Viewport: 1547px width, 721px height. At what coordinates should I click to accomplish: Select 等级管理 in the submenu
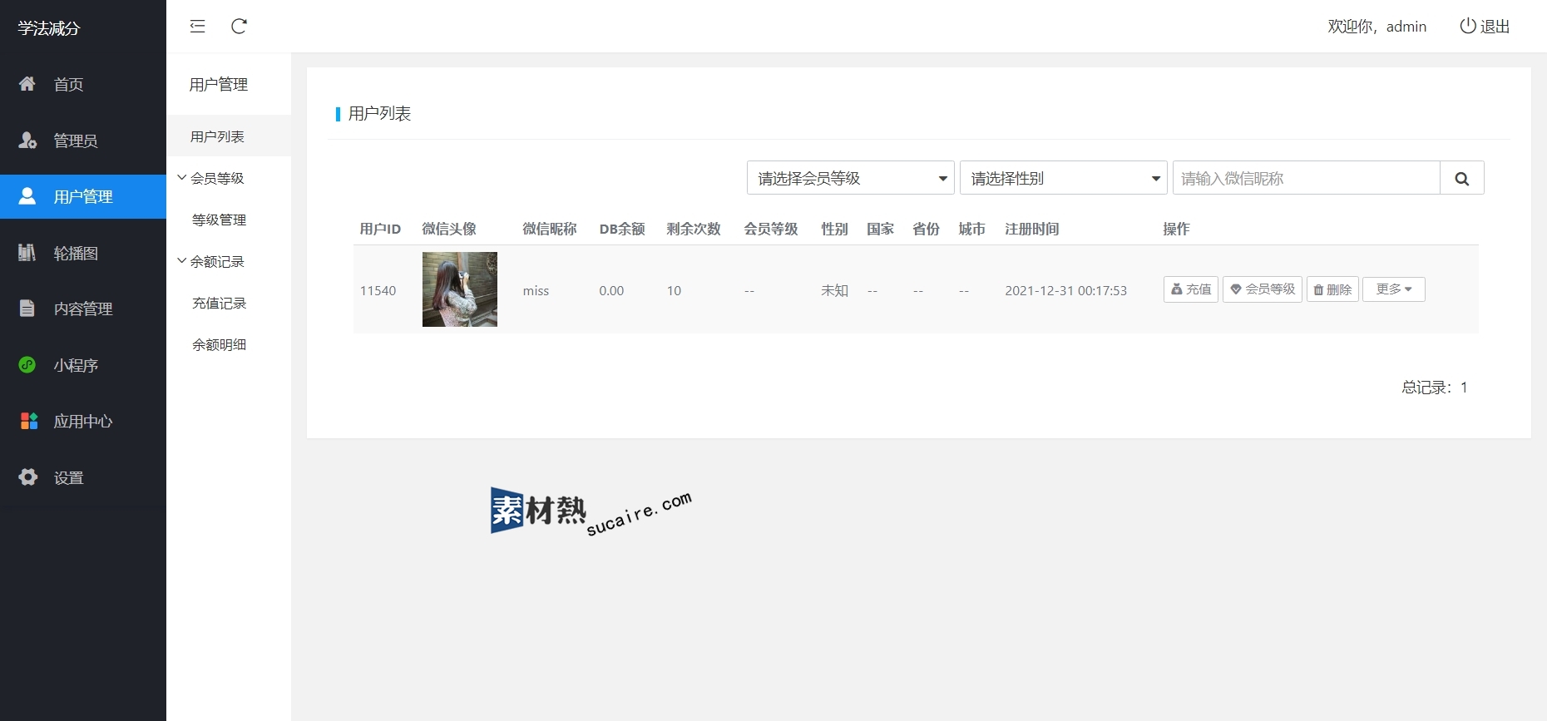[x=219, y=220]
